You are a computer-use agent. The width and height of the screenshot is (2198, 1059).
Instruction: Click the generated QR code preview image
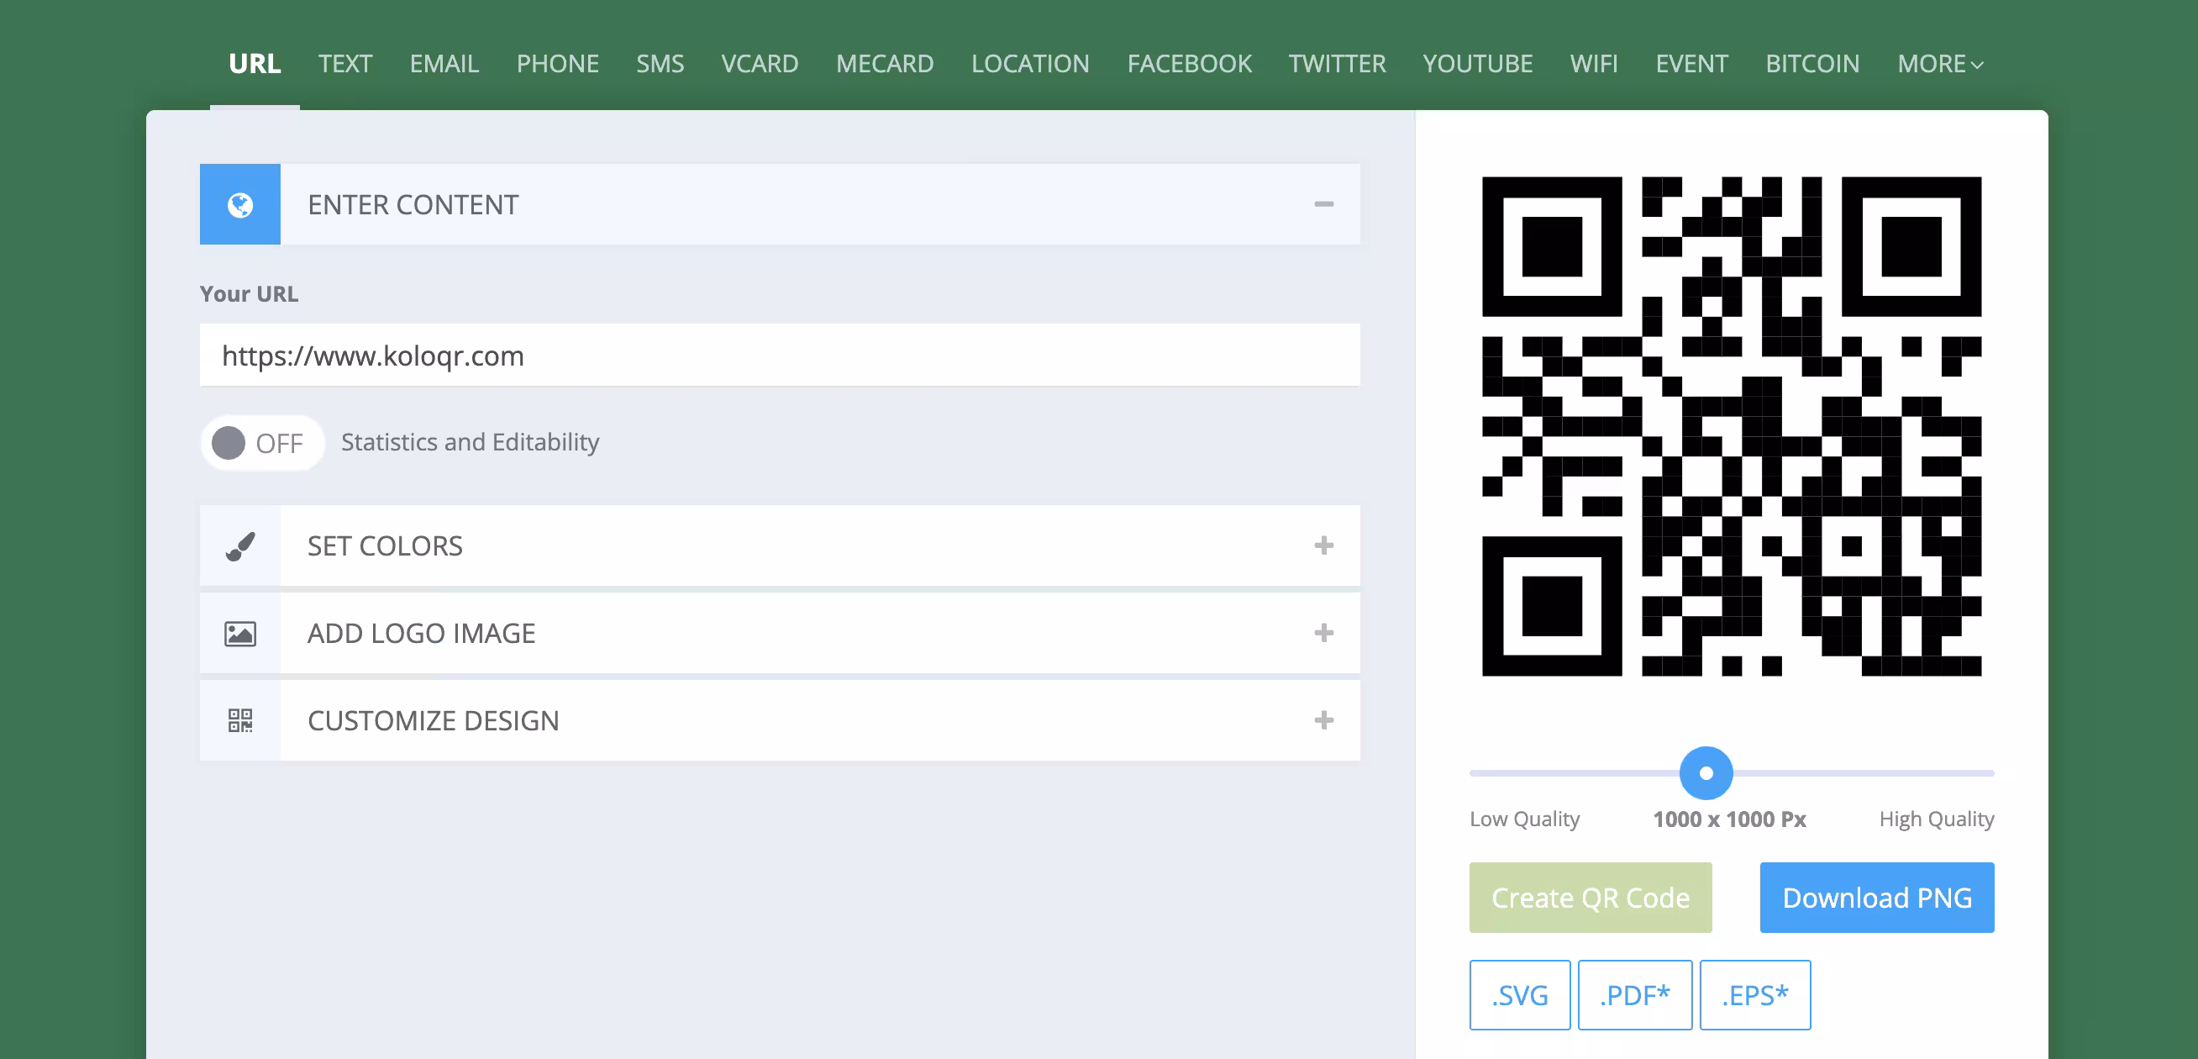coord(1732,427)
